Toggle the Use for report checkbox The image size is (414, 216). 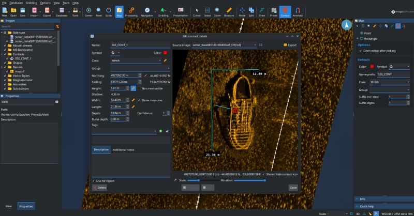click(94, 181)
